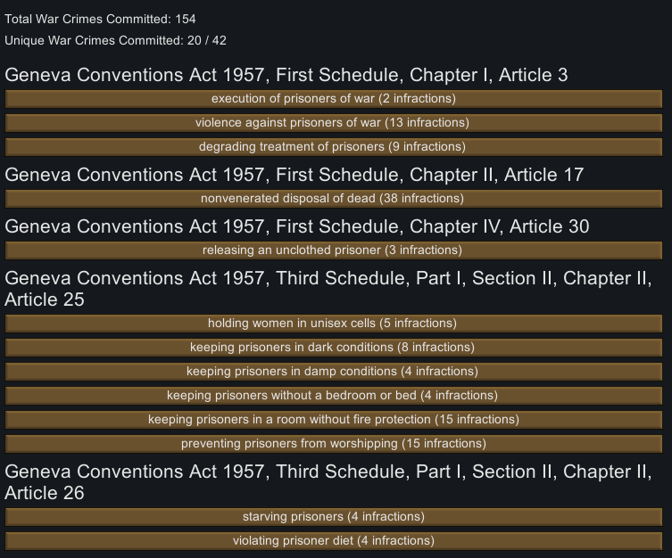Select the Chapter IV, Article 30 heading

pyautogui.click(x=297, y=226)
